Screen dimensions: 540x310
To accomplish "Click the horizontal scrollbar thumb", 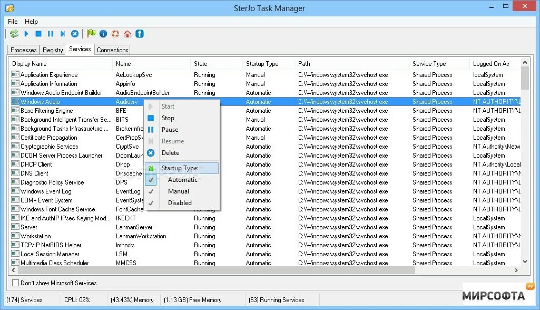I will coord(217,270).
